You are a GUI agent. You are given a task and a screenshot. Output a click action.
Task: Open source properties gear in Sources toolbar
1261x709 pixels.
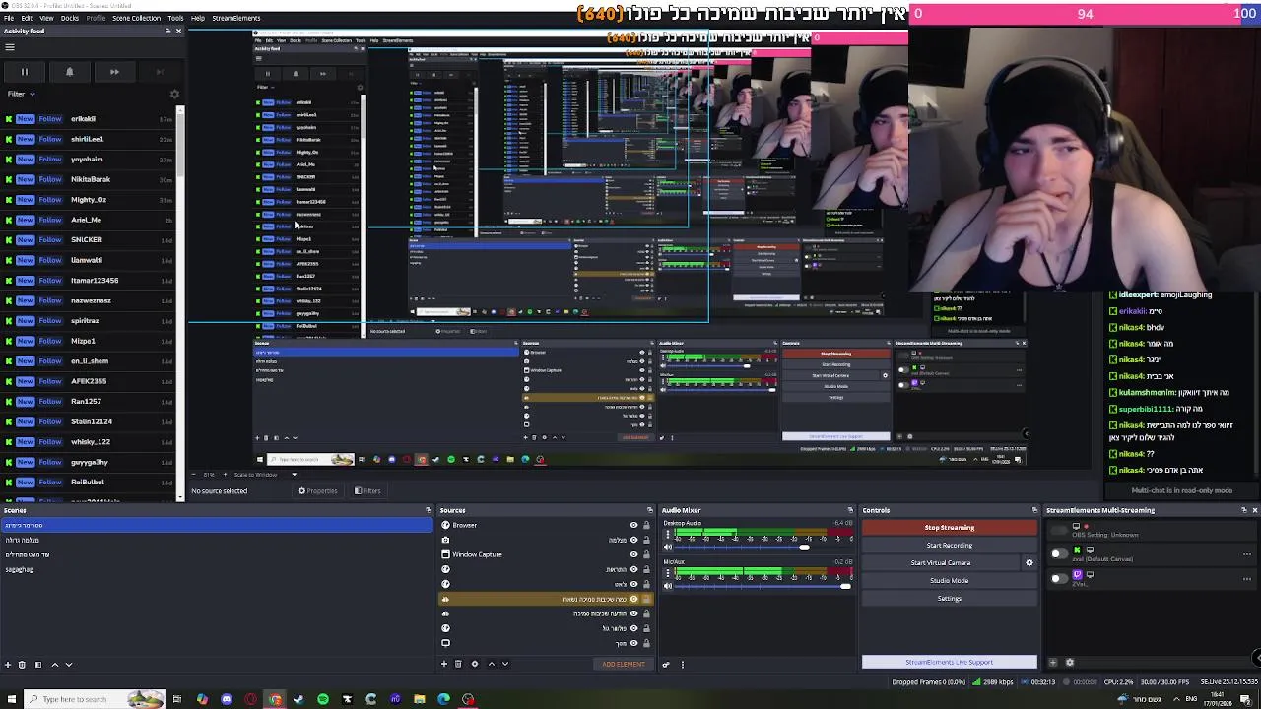pos(475,664)
